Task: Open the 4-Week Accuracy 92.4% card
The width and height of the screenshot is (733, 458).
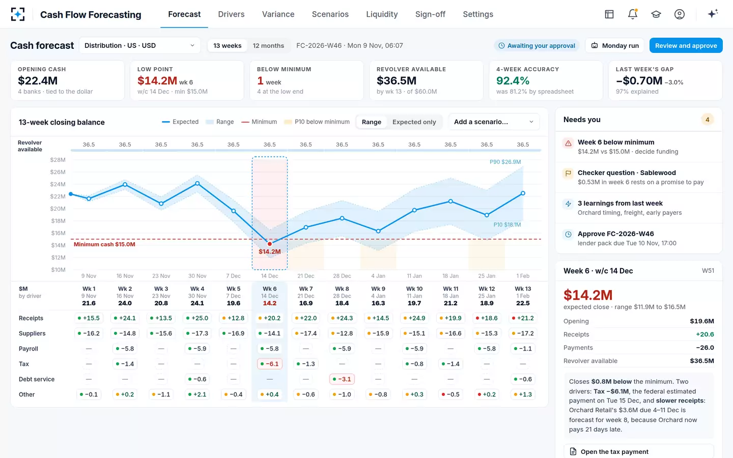Action: click(x=546, y=80)
